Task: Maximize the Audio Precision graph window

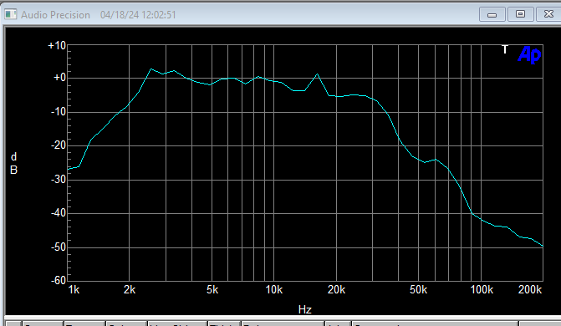Action: pos(521,14)
